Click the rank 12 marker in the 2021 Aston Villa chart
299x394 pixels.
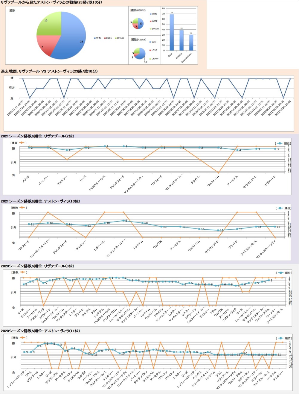coord(86,225)
